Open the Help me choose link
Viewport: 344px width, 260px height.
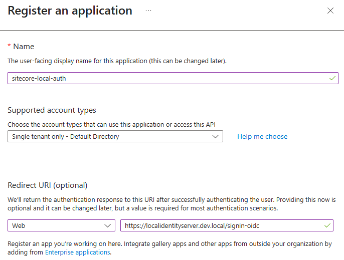[x=262, y=136]
